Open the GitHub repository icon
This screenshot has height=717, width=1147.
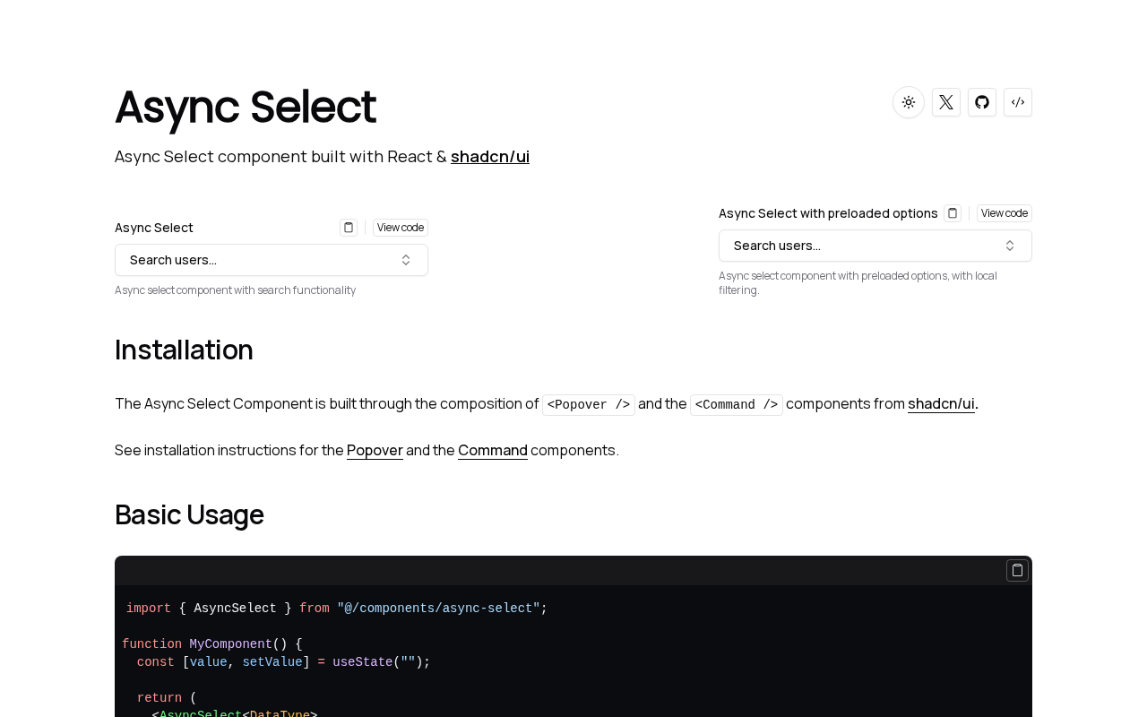(982, 102)
